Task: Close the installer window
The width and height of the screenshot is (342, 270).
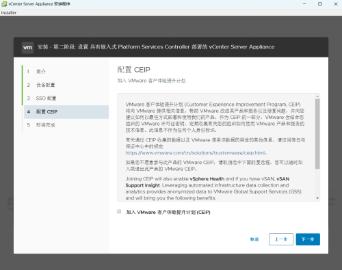Action: click(336, 4)
